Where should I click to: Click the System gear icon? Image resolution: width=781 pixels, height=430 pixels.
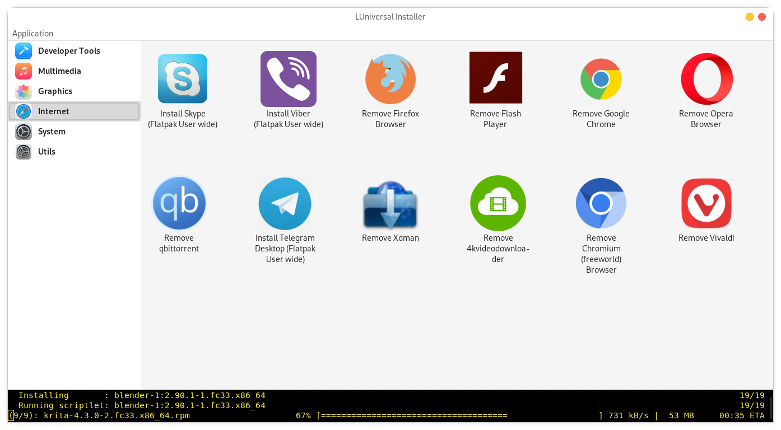point(24,132)
